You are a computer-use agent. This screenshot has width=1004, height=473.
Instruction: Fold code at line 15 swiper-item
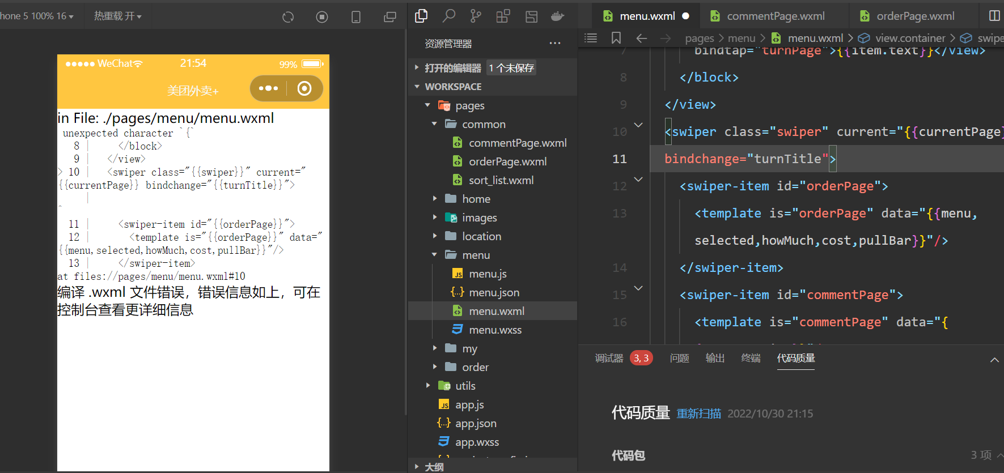click(x=638, y=288)
